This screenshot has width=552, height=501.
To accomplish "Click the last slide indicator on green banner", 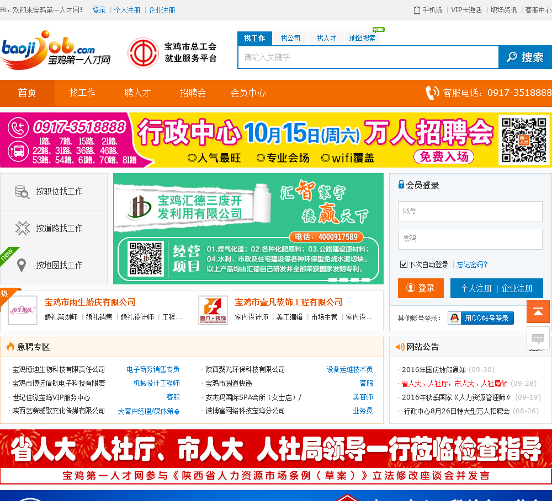I will [366, 280].
